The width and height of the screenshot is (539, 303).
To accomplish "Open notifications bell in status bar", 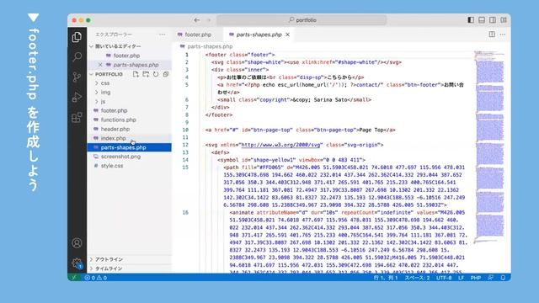I will (x=503, y=278).
